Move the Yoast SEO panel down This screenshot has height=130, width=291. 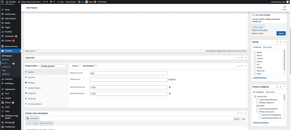(x=242, y=58)
